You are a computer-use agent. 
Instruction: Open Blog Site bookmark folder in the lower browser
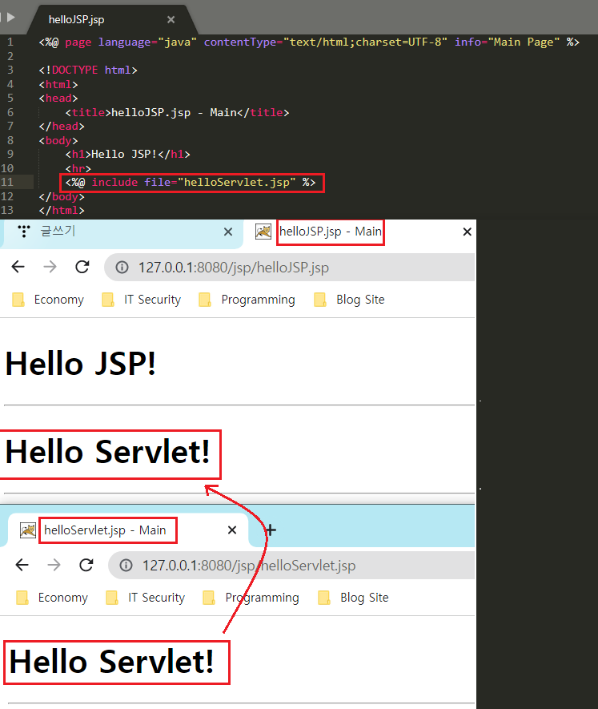click(x=353, y=598)
